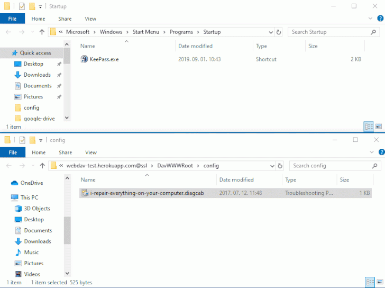Open Quick Access Toolbar dropdown in config window
385x288 pixels.
tap(41, 141)
